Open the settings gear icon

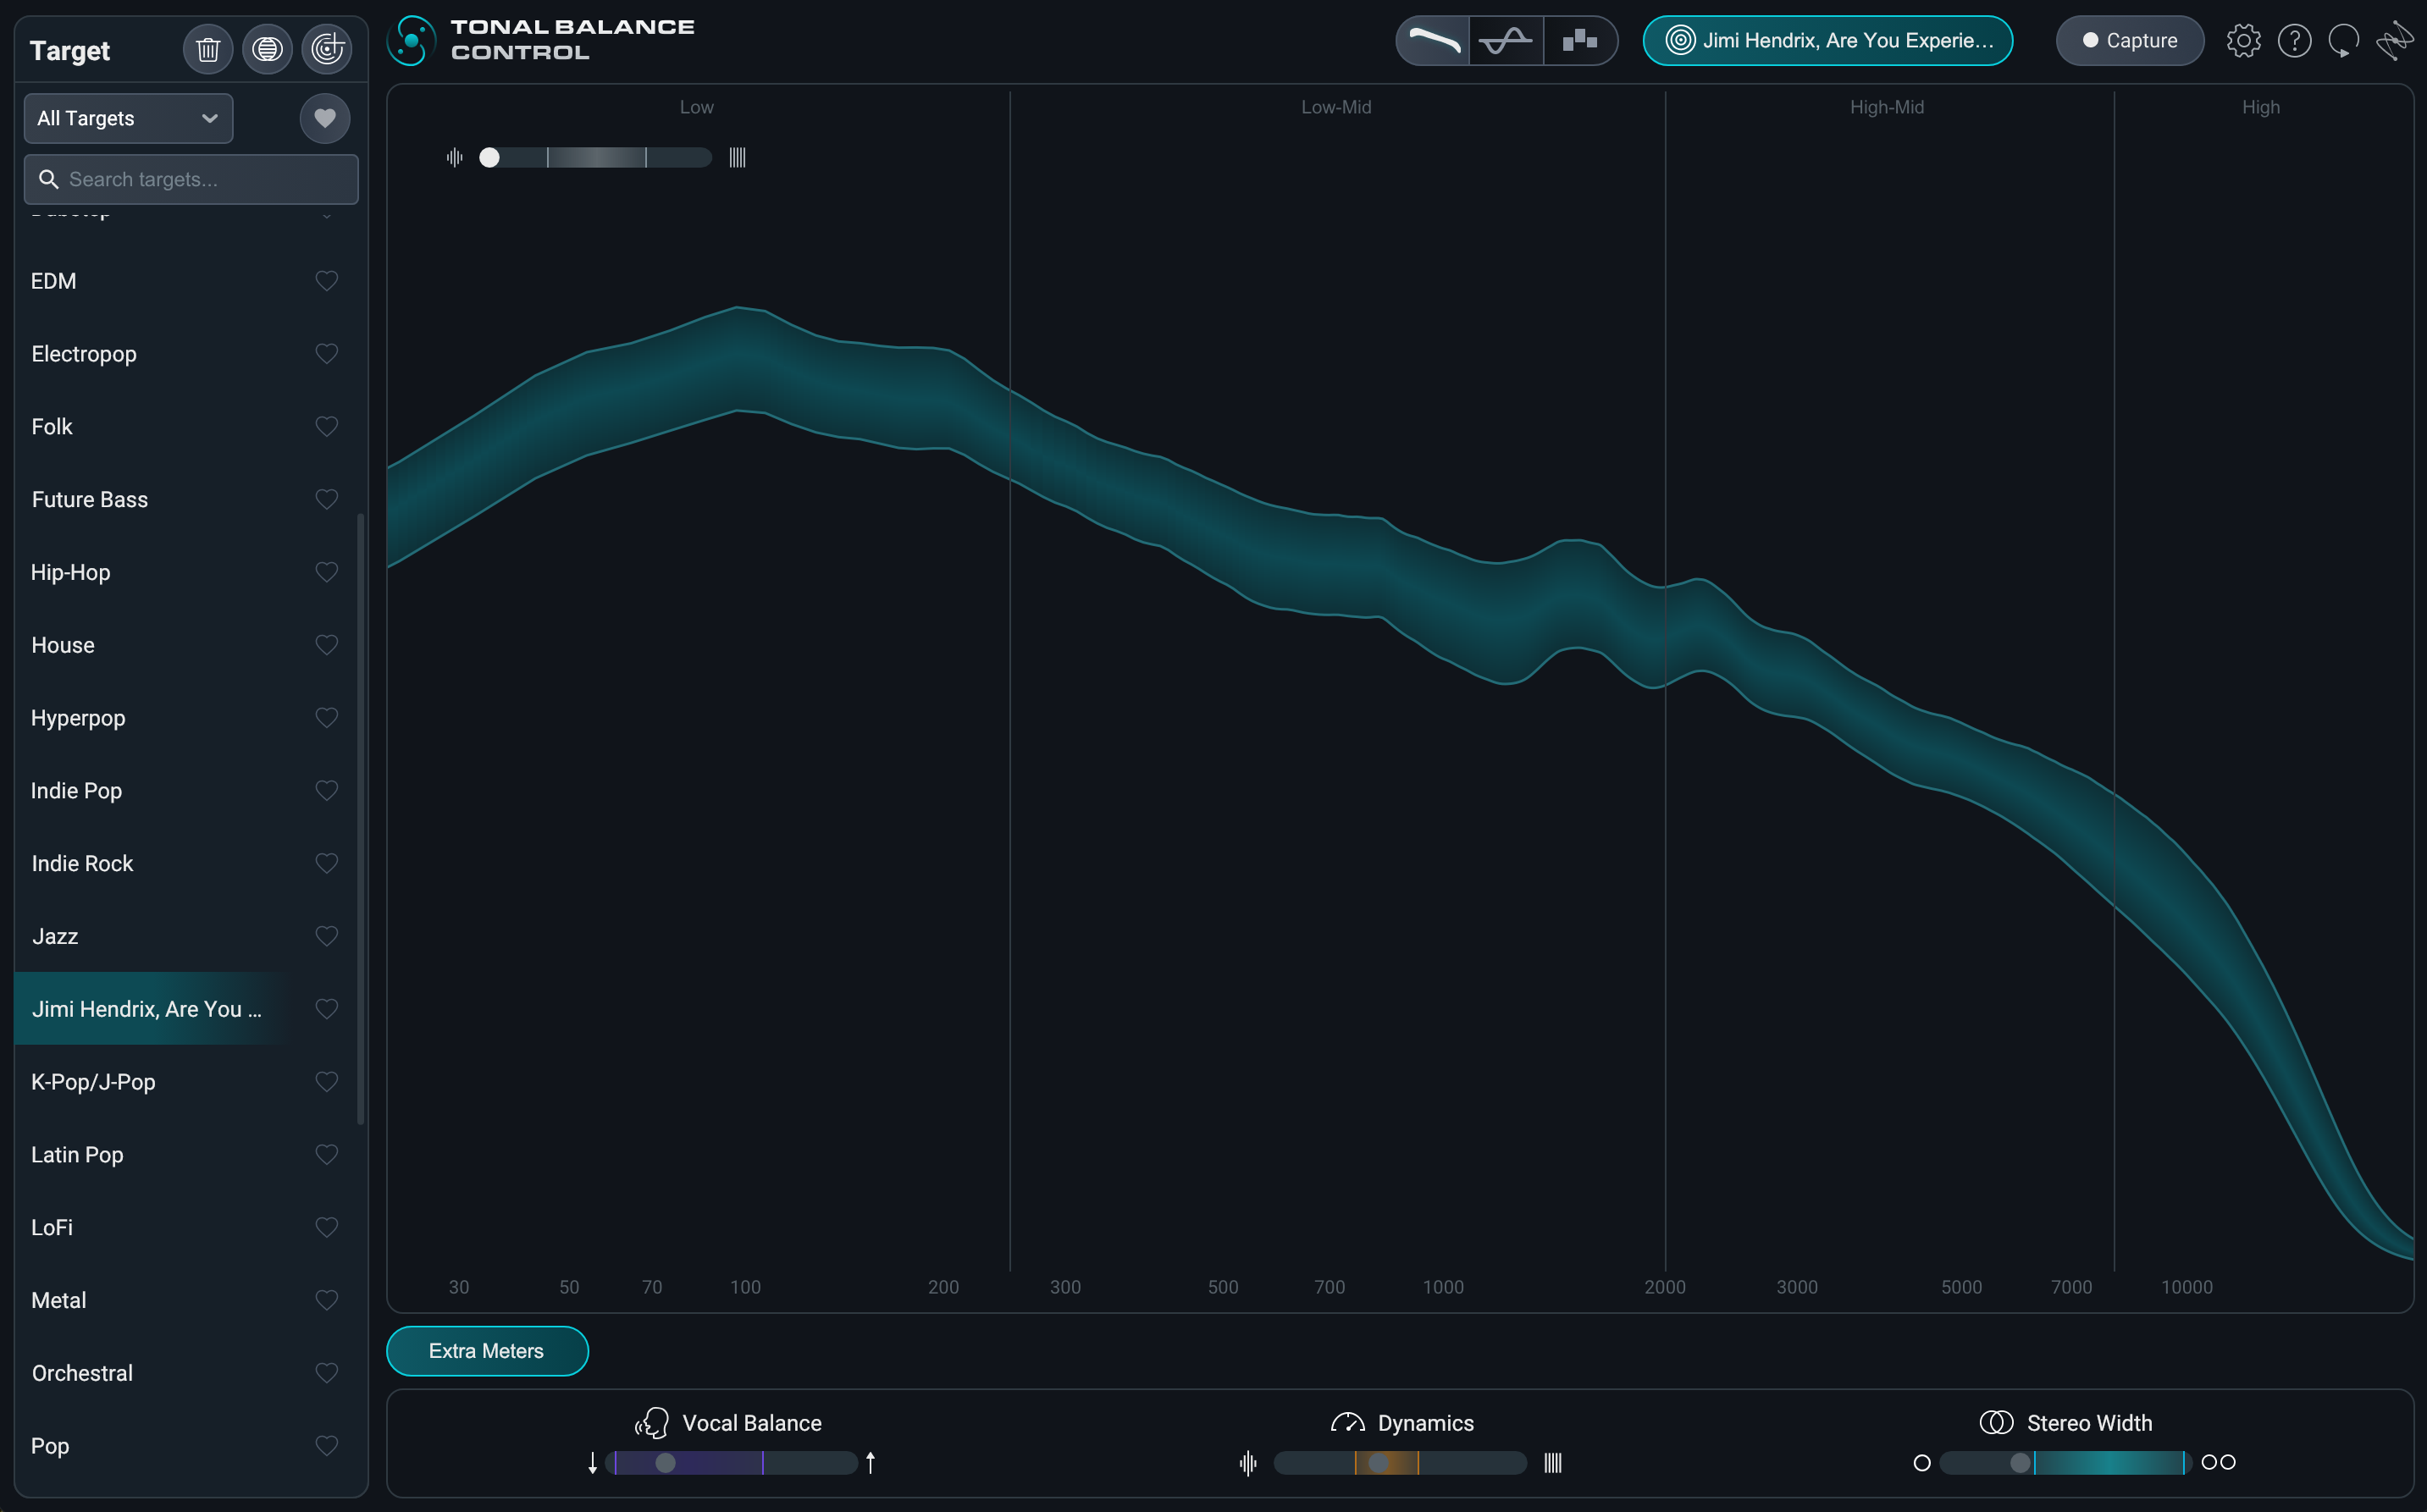[x=2243, y=41]
